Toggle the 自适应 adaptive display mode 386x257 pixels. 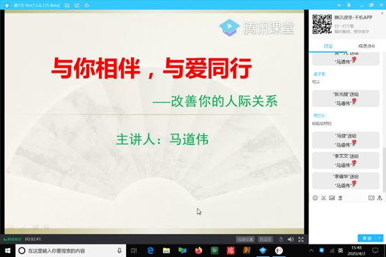click(265, 240)
